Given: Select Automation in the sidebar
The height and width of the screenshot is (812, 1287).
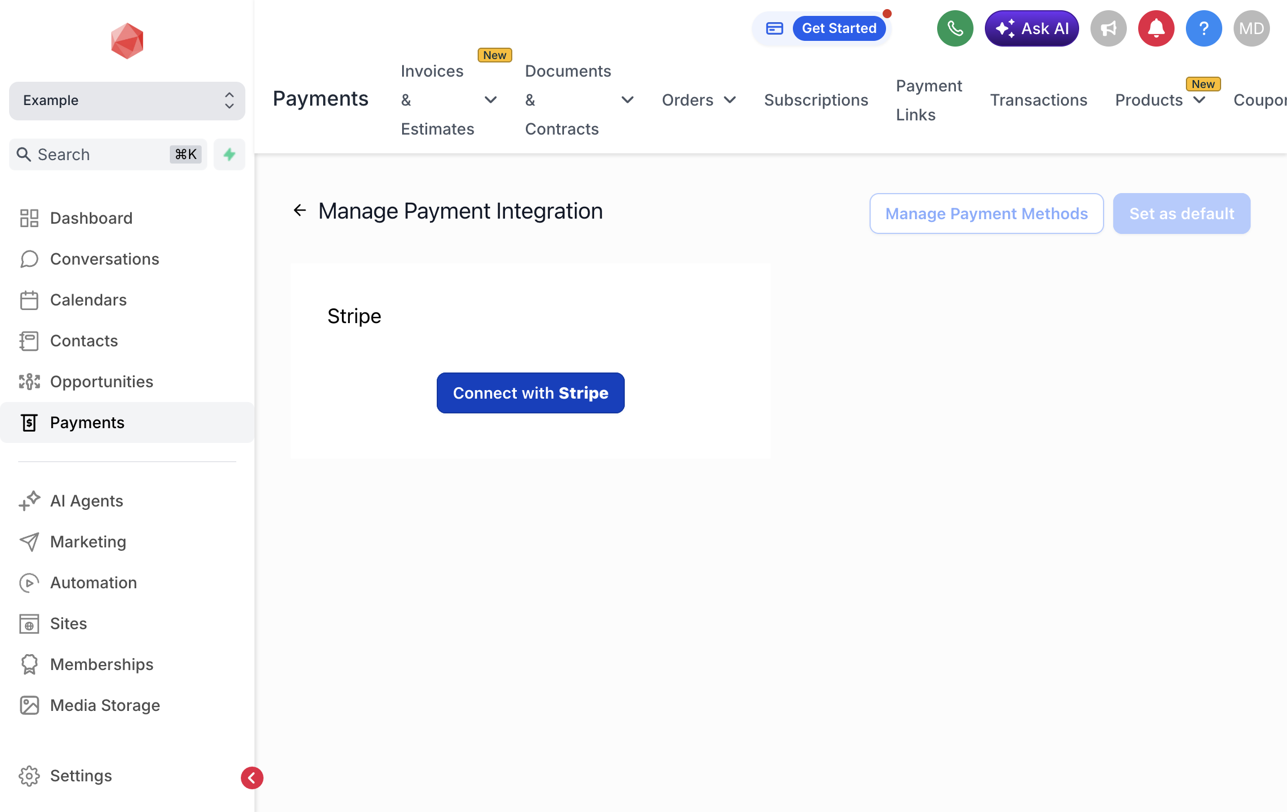Looking at the screenshot, I should click(127, 583).
